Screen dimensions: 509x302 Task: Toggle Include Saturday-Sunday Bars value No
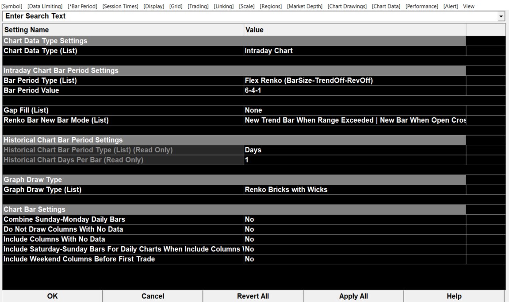(x=355, y=249)
